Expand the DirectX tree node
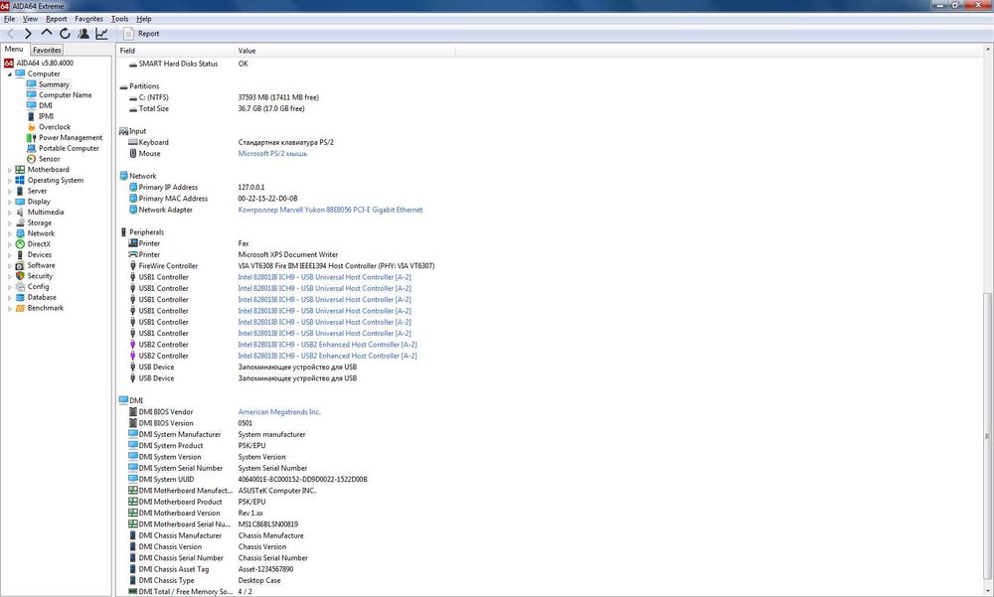 pyautogui.click(x=10, y=244)
